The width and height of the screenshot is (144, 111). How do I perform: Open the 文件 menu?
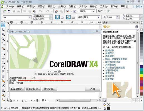click(x=10, y=6)
